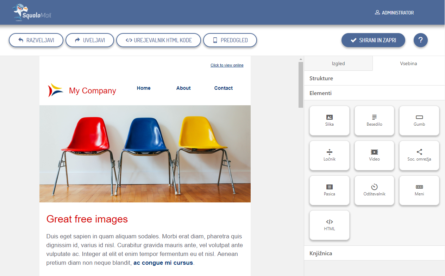Choose the Odštevalnik timer element
445x276 pixels.
click(x=374, y=190)
